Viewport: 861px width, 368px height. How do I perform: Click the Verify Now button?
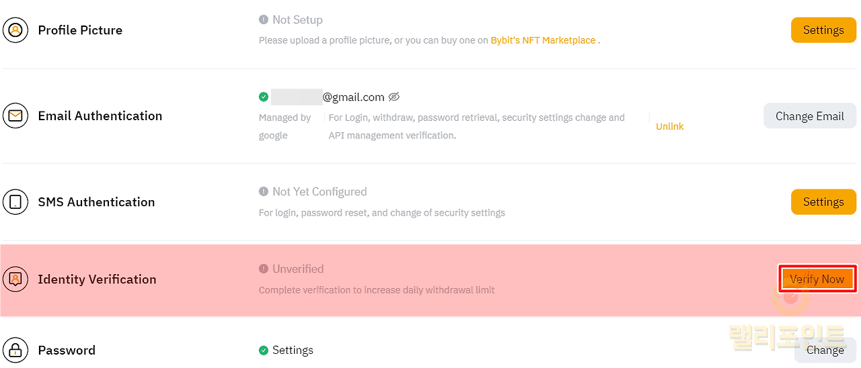pos(817,279)
